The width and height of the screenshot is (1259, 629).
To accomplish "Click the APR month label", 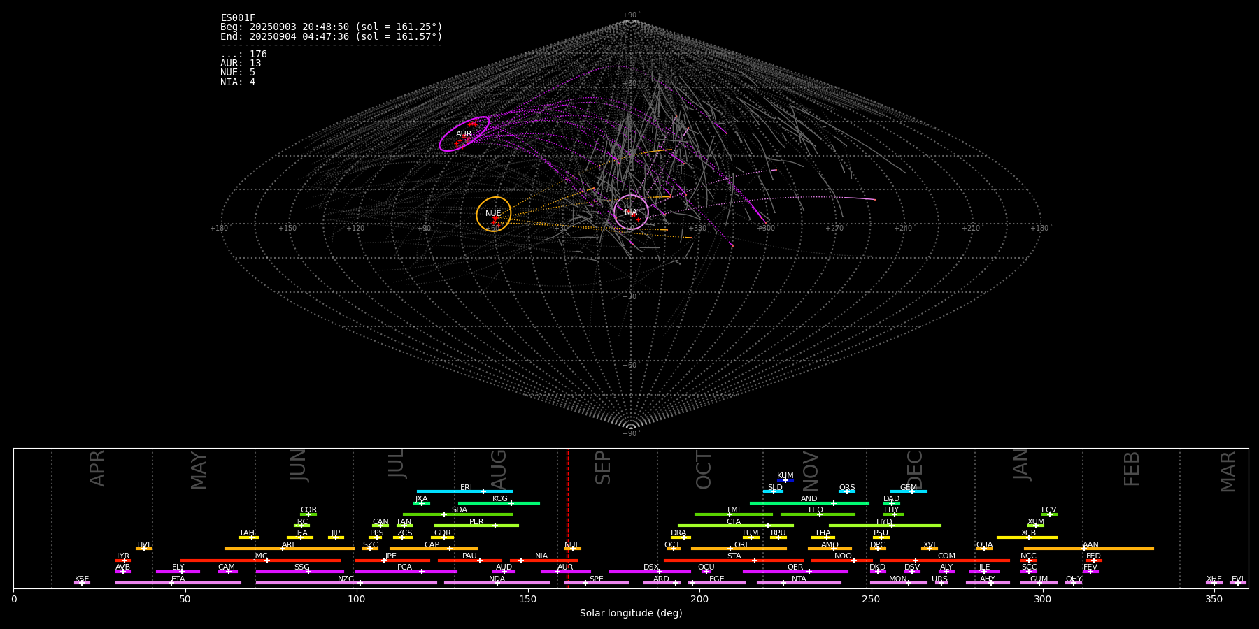I will [97, 468].
